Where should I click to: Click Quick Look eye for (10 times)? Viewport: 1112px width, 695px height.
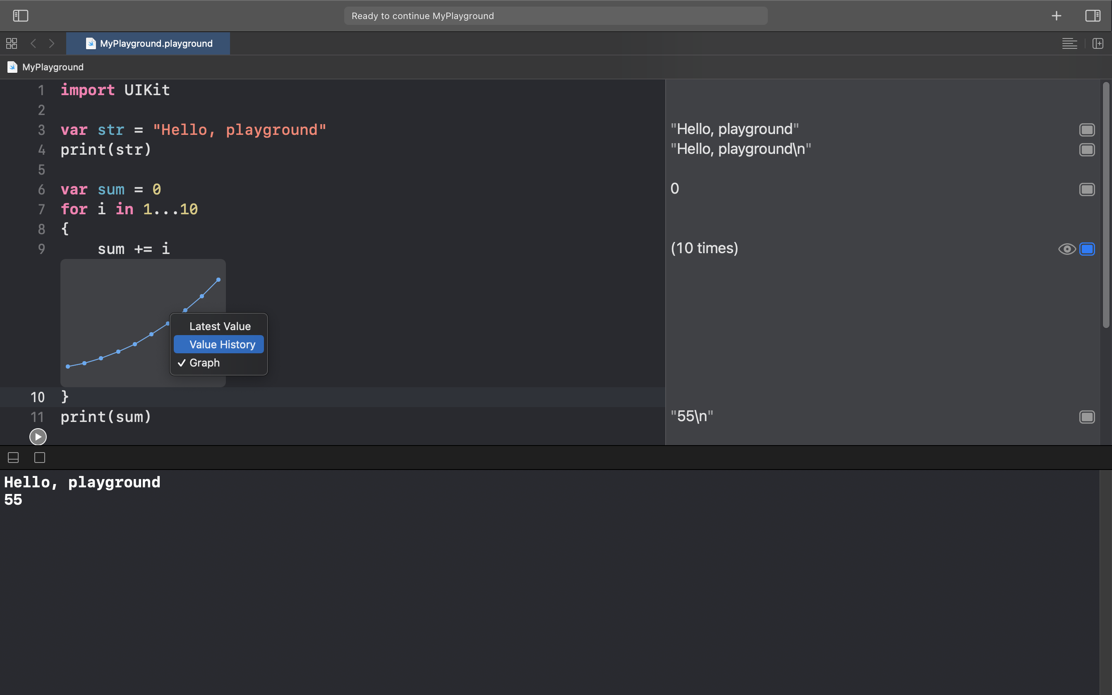tap(1066, 249)
